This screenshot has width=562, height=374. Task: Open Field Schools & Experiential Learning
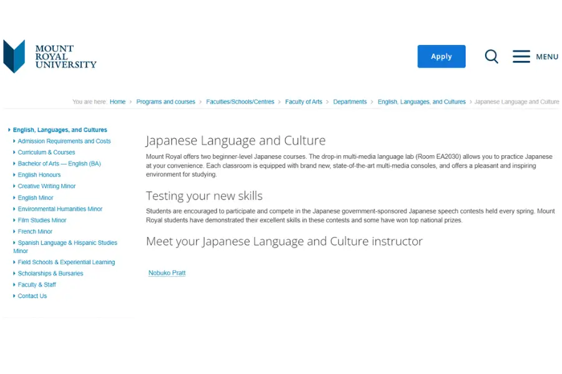[66, 262]
